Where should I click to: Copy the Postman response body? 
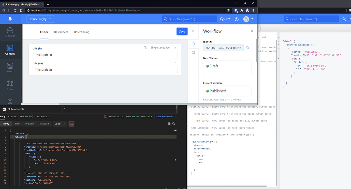pyautogui.click(x=169, y=124)
